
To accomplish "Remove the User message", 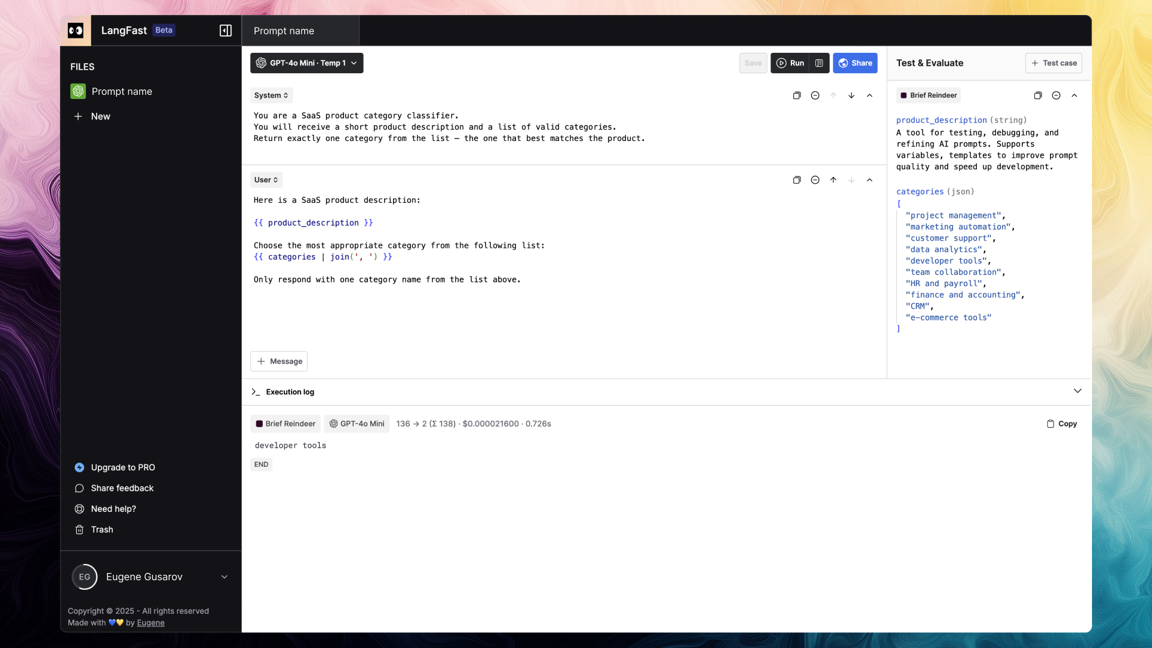I will coord(815,180).
